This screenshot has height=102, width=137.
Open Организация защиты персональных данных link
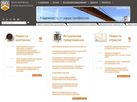[x=69, y=47]
